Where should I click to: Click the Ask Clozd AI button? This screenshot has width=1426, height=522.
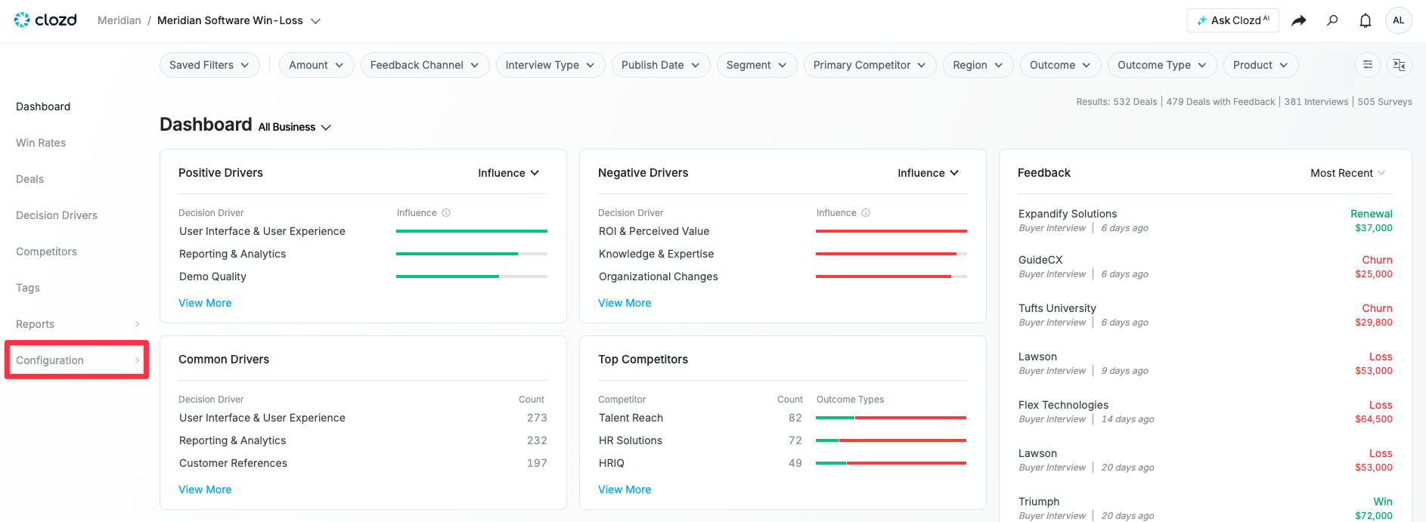click(x=1233, y=20)
